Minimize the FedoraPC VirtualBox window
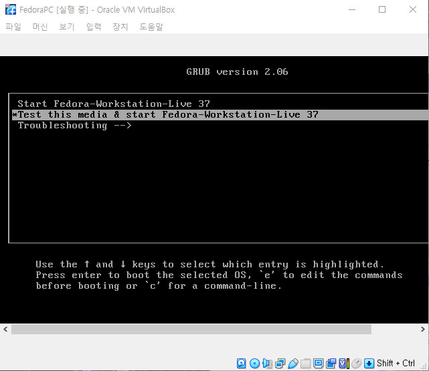The height and width of the screenshot is (371, 429). (x=352, y=9)
